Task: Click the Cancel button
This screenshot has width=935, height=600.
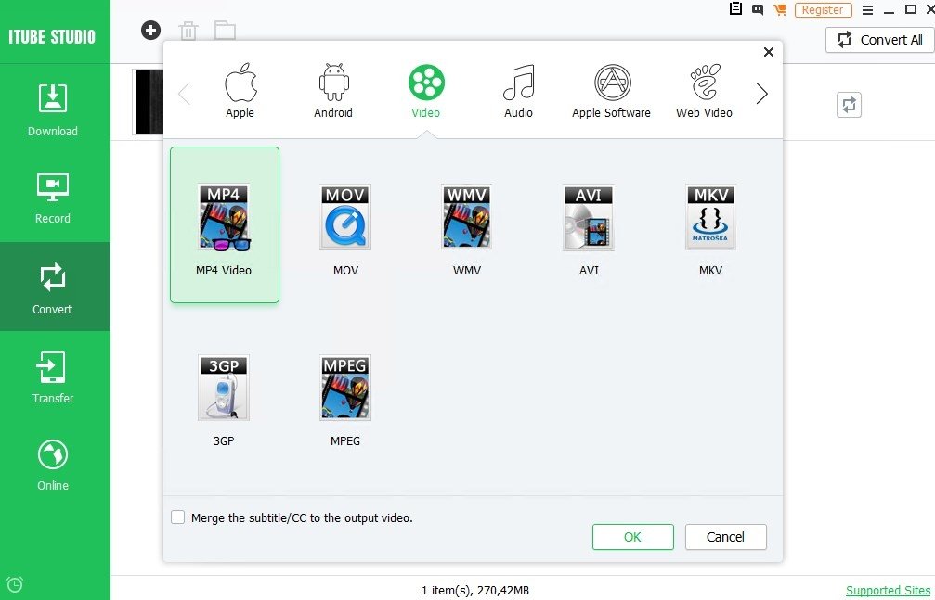Action: pyautogui.click(x=726, y=537)
